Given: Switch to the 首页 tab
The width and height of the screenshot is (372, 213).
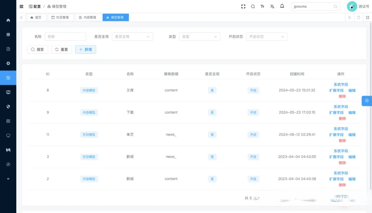Looking at the screenshot, I should tap(37, 18).
